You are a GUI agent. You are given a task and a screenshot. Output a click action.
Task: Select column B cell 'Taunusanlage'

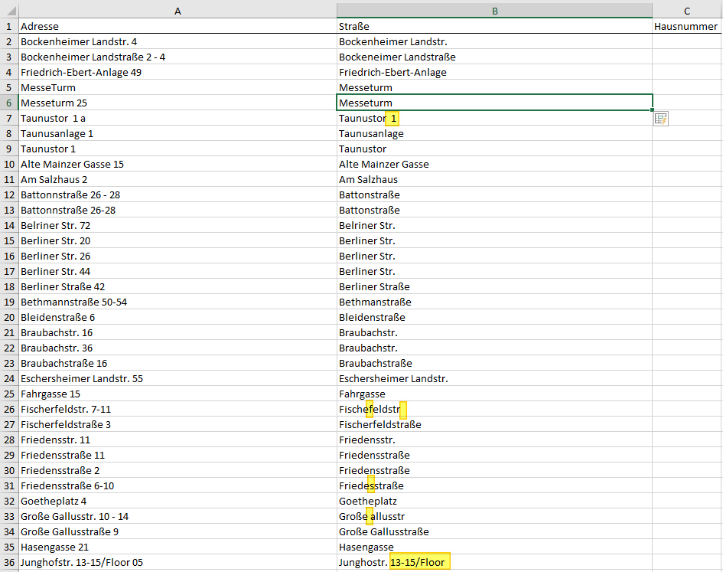pos(494,133)
